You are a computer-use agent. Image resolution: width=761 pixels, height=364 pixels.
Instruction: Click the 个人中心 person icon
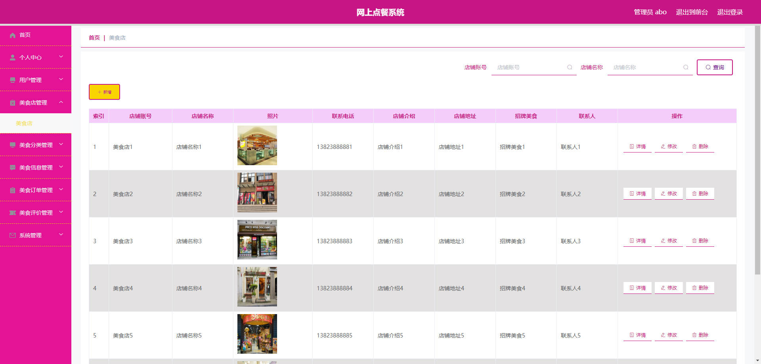pyautogui.click(x=13, y=57)
